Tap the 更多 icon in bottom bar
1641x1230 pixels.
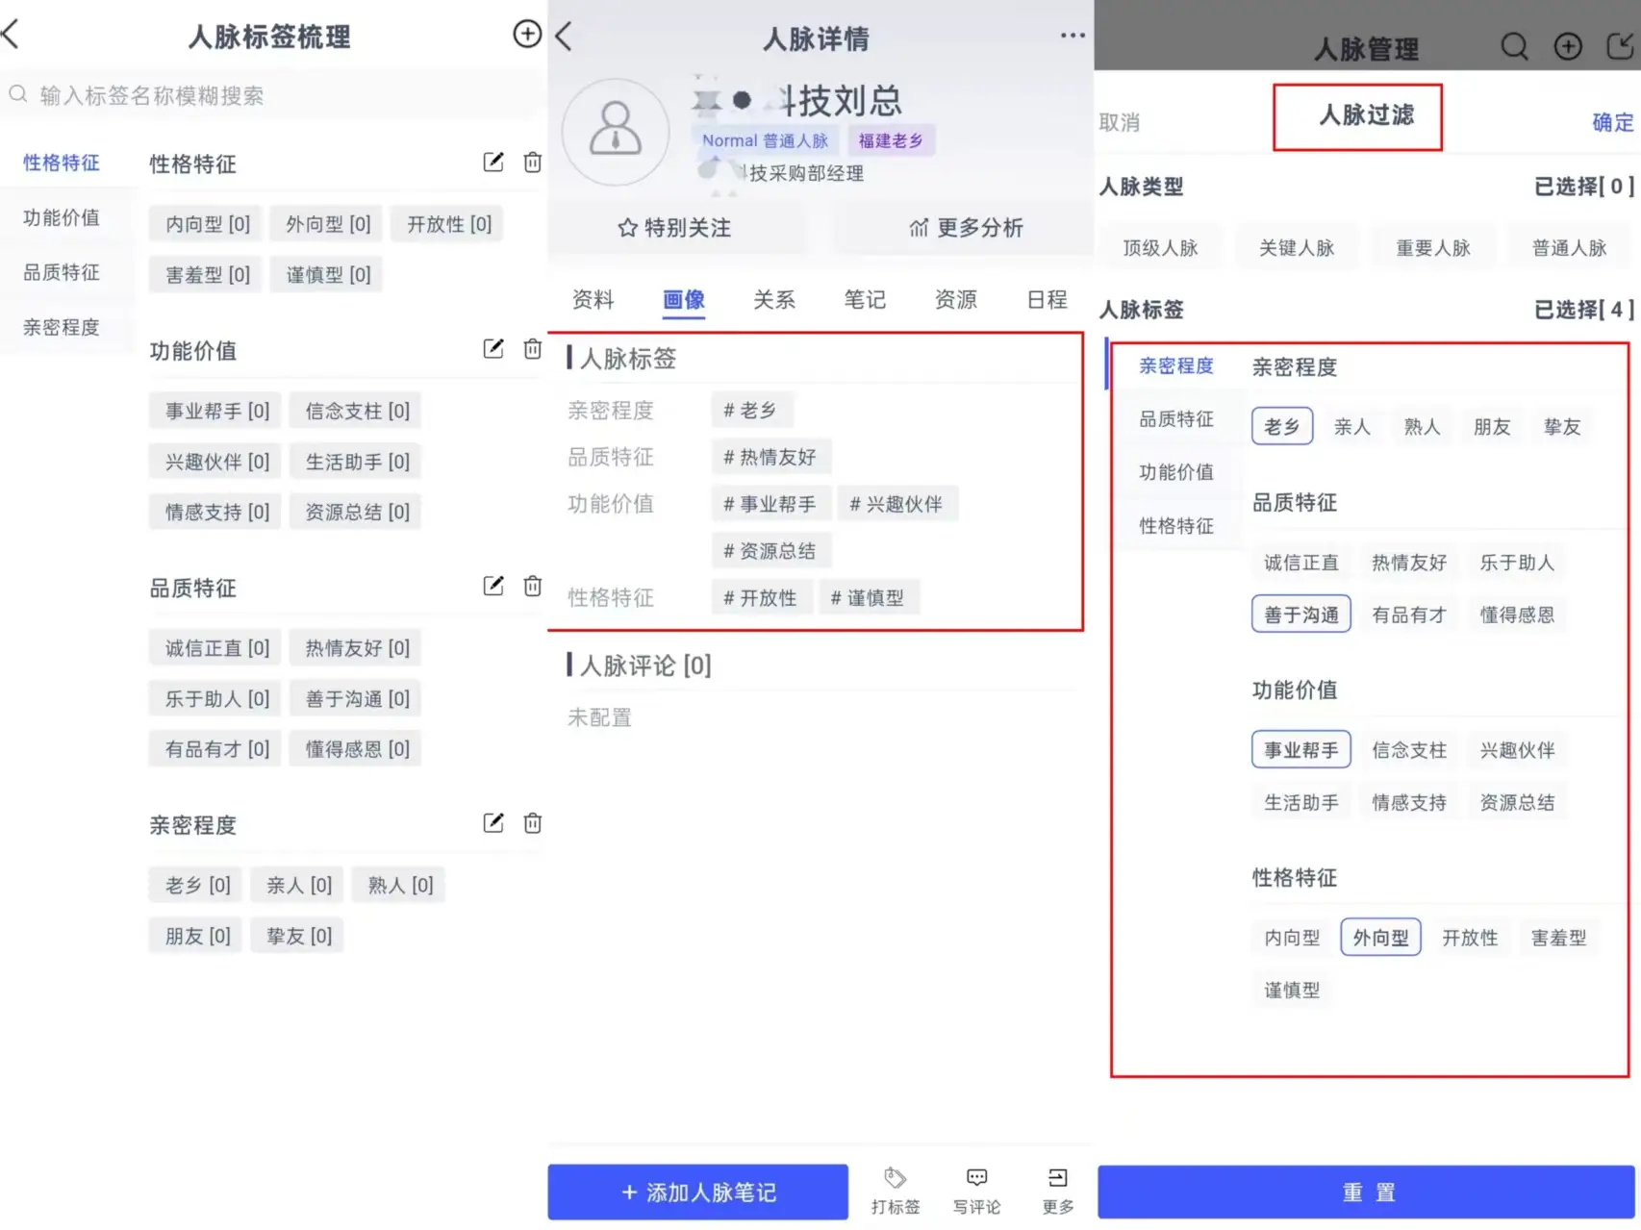coord(1056,1191)
